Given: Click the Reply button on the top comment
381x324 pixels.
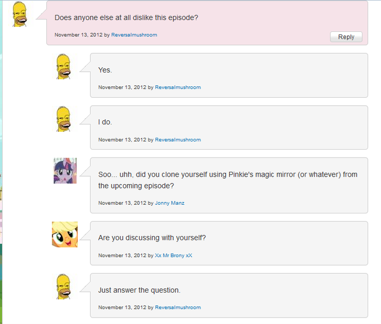Looking at the screenshot, I should point(346,37).
